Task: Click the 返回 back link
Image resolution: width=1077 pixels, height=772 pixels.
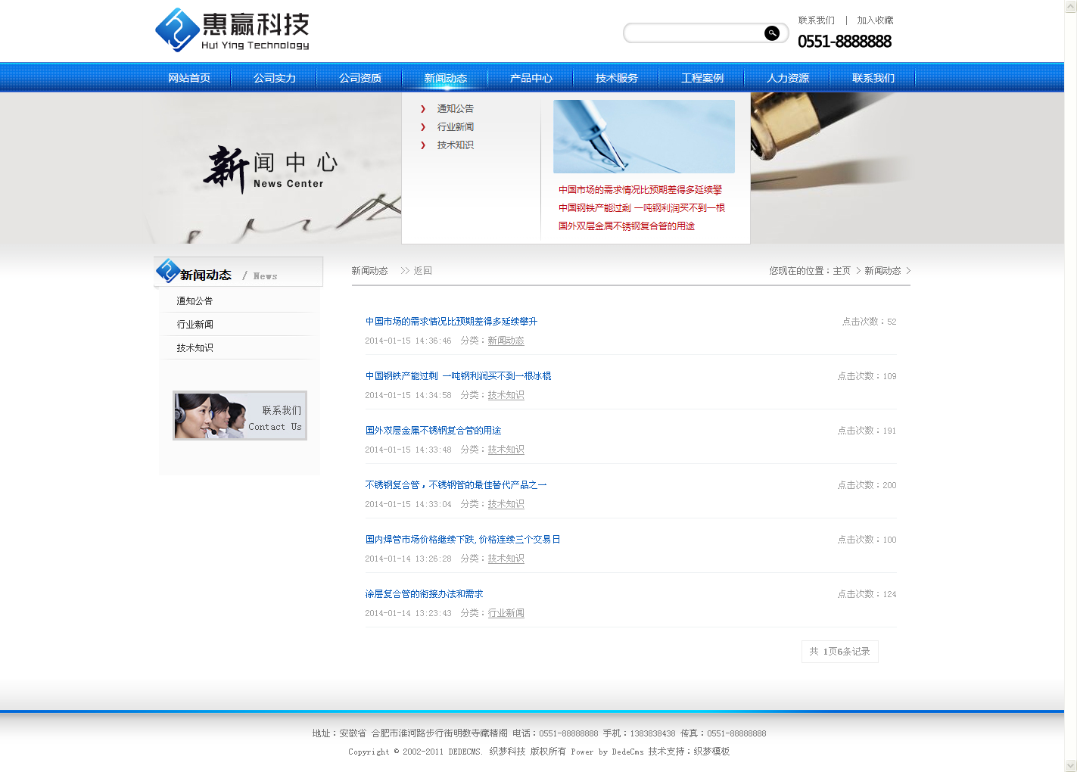Action: click(422, 271)
